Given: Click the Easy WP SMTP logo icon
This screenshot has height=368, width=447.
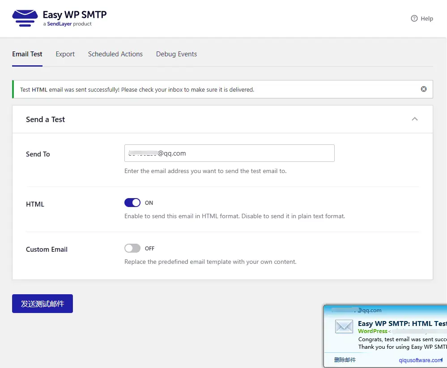Looking at the screenshot, I should [25, 18].
